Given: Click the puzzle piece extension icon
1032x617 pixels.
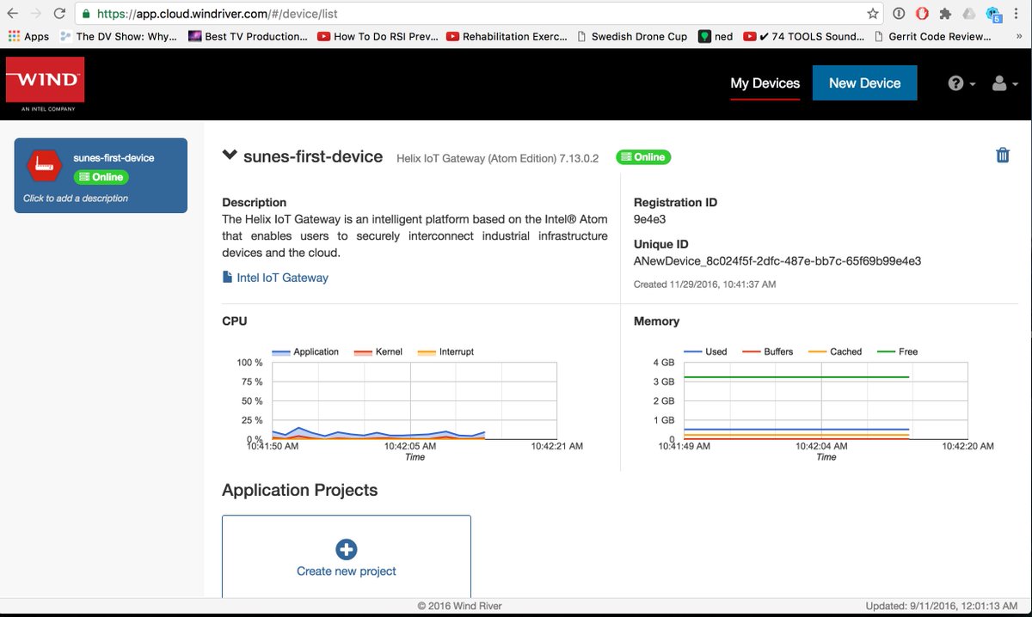Looking at the screenshot, I should (946, 14).
